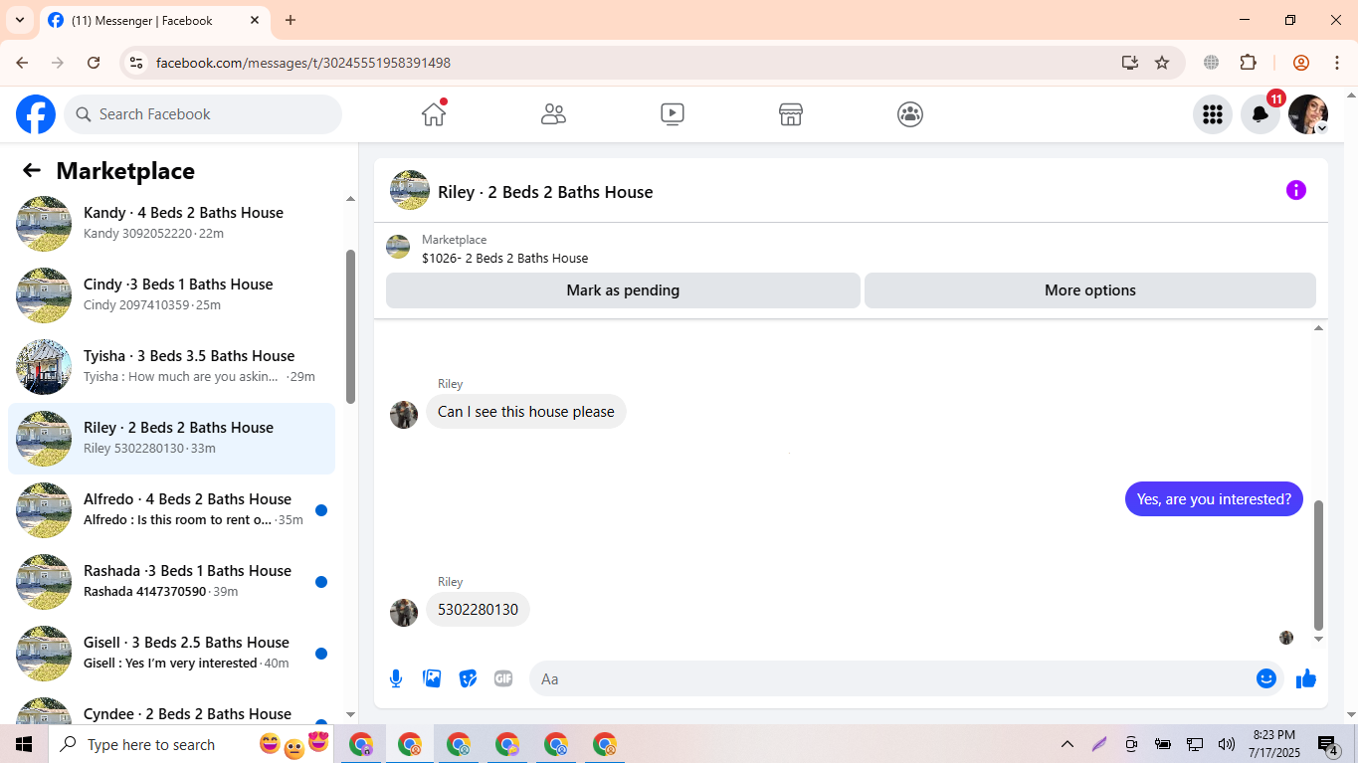
Task: Click the chat messages scrollbar thumb
Action: click(x=1319, y=565)
